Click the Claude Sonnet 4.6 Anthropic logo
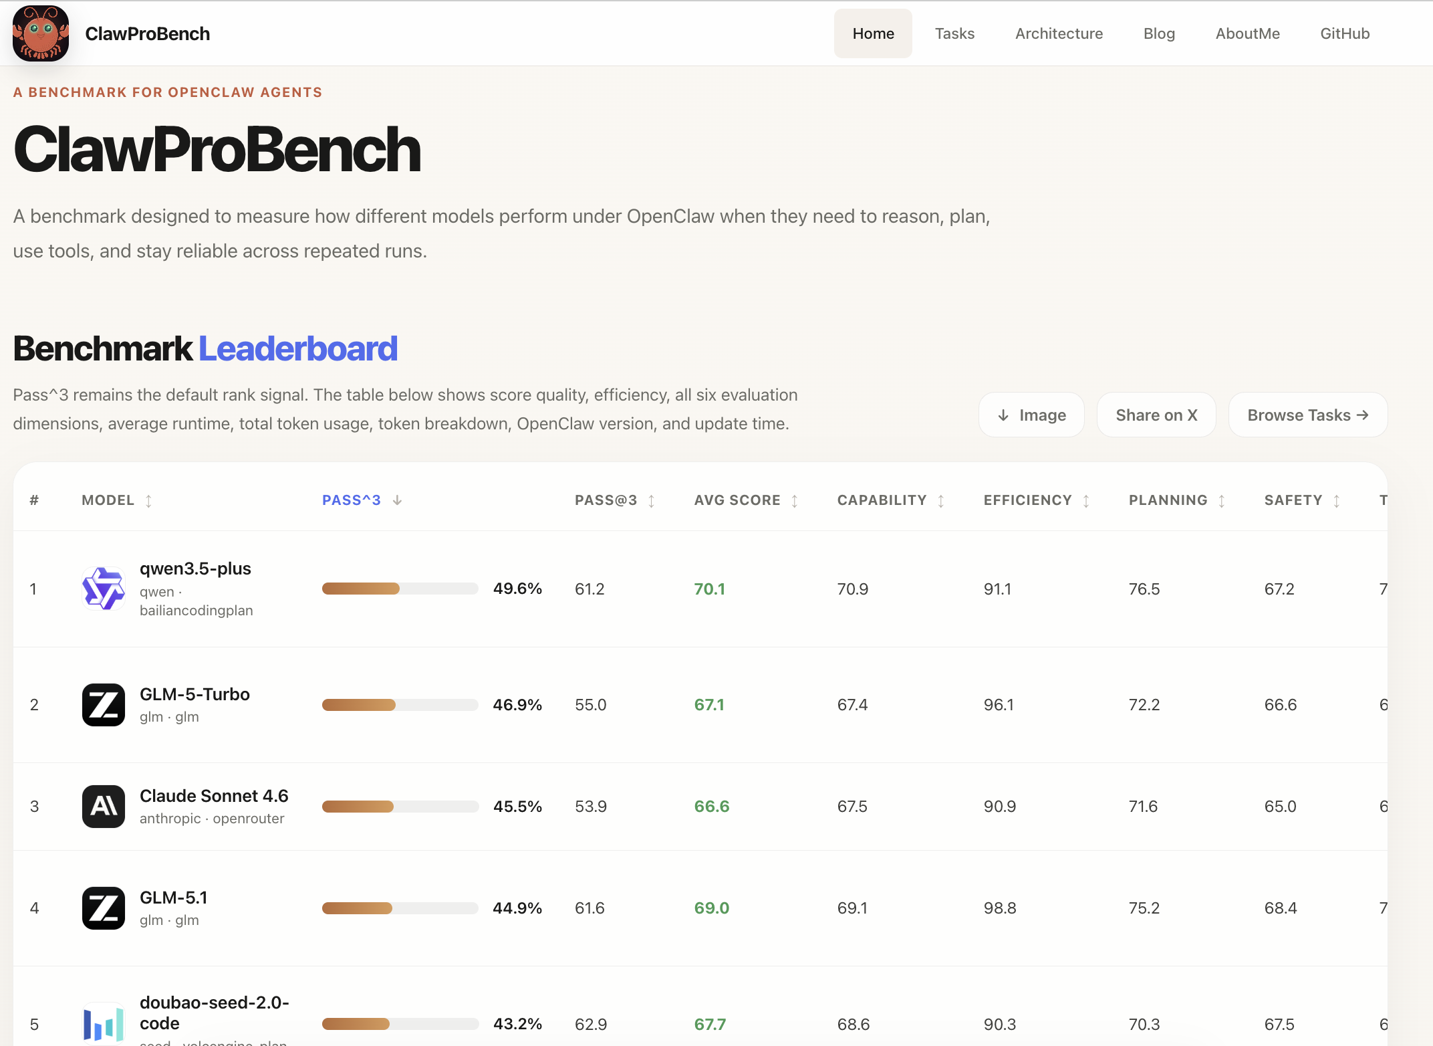Image resolution: width=1433 pixels, height=1046 pixels. 104,807
